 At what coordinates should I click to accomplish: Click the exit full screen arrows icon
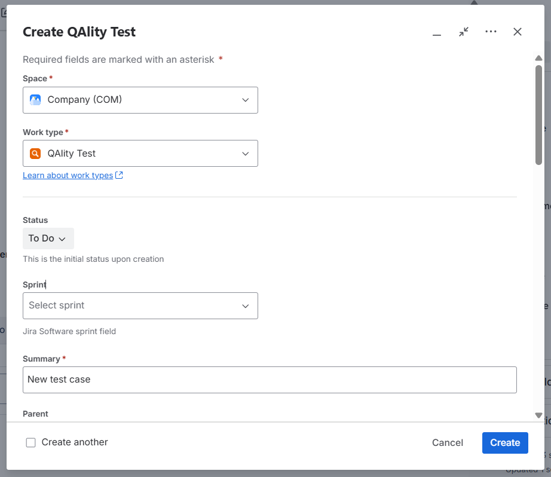click(464, 32)
